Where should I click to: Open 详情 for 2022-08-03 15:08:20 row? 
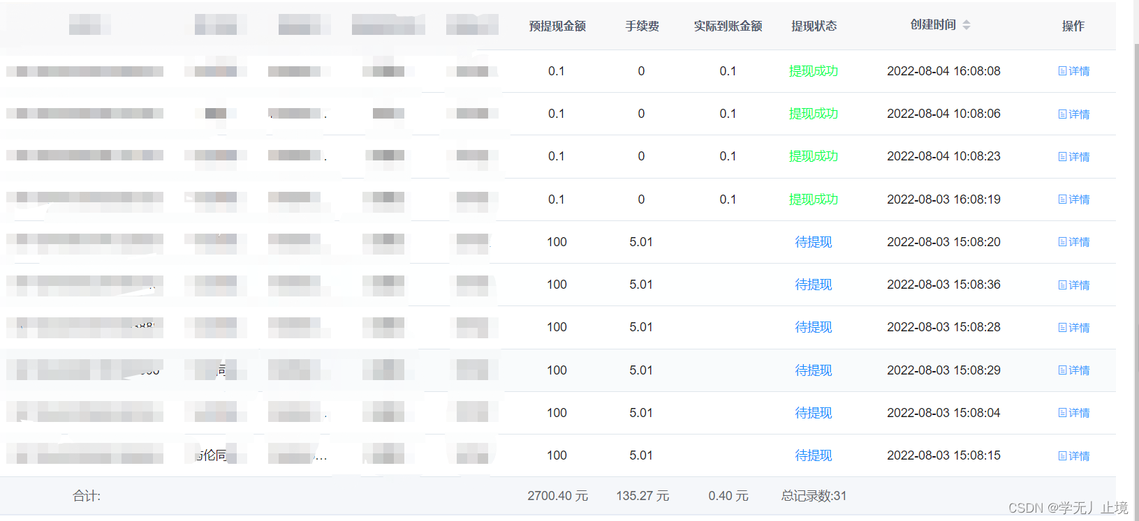tap(1074, 242)
